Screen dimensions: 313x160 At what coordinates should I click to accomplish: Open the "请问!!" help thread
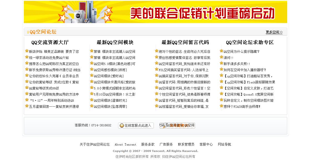click(x=228, y=58)
